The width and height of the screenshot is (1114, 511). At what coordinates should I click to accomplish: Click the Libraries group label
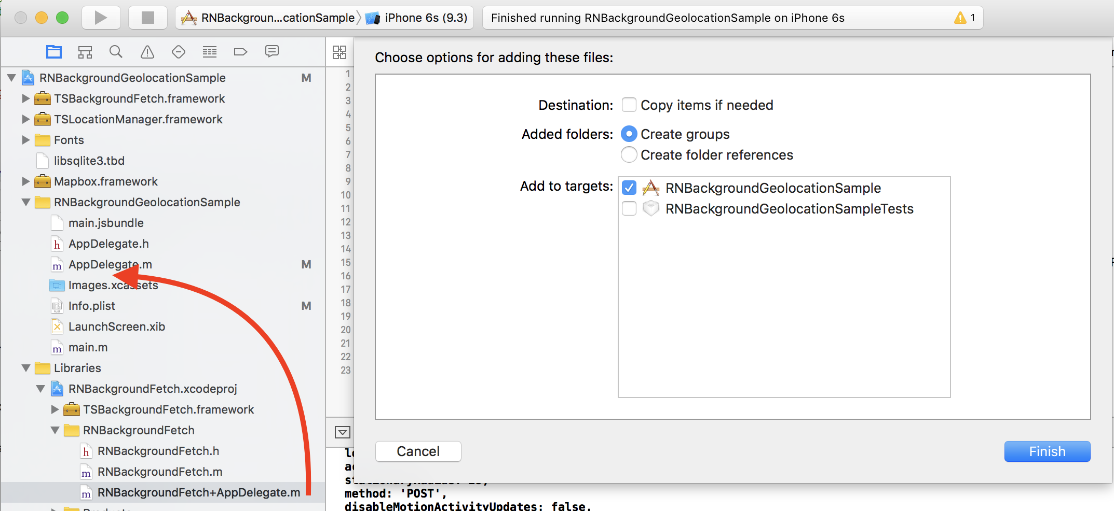pos(77,368)
